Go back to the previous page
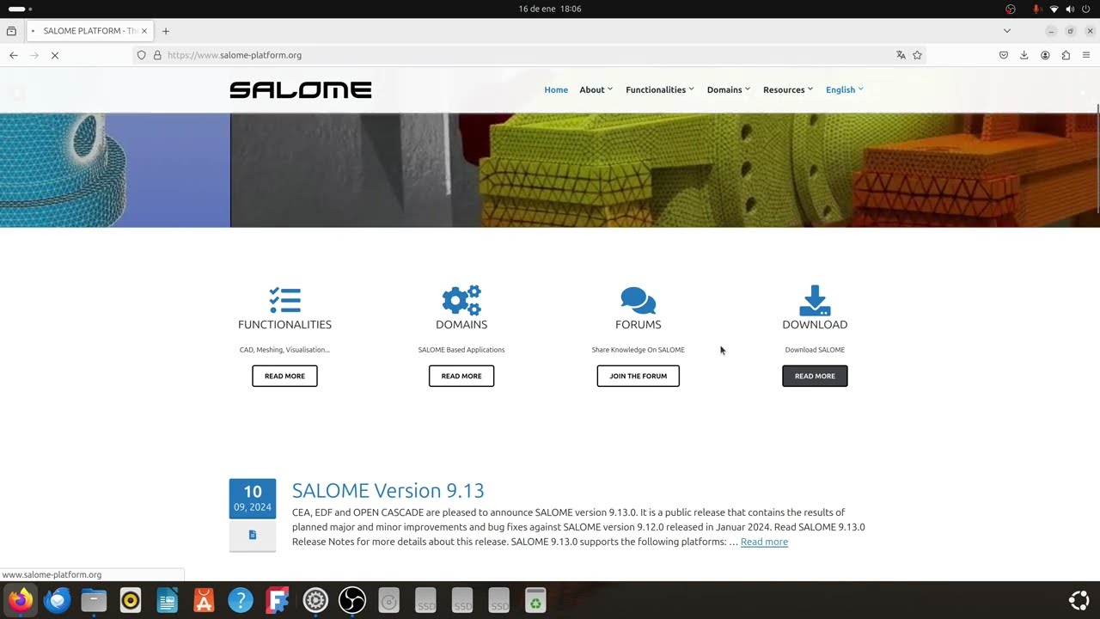 [14, 55]
